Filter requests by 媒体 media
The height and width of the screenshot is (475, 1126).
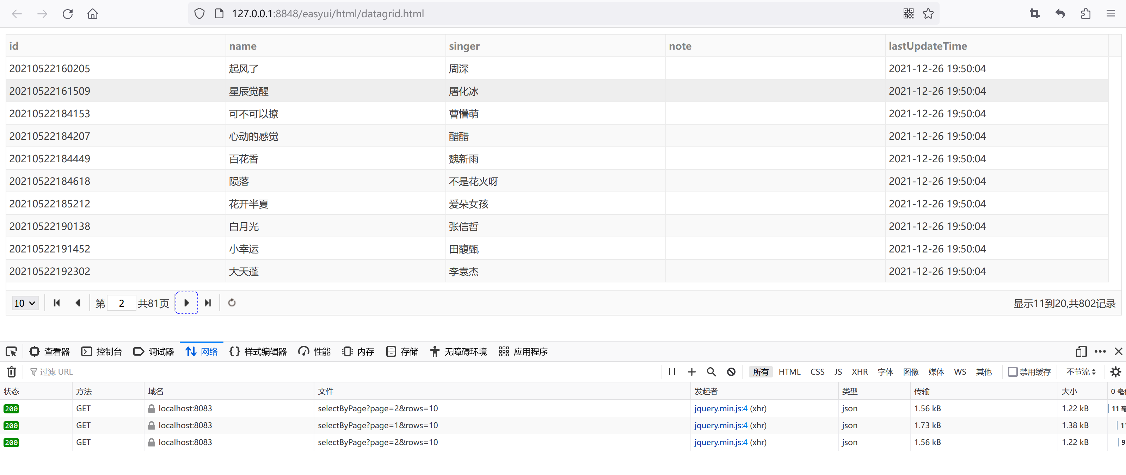936,372
